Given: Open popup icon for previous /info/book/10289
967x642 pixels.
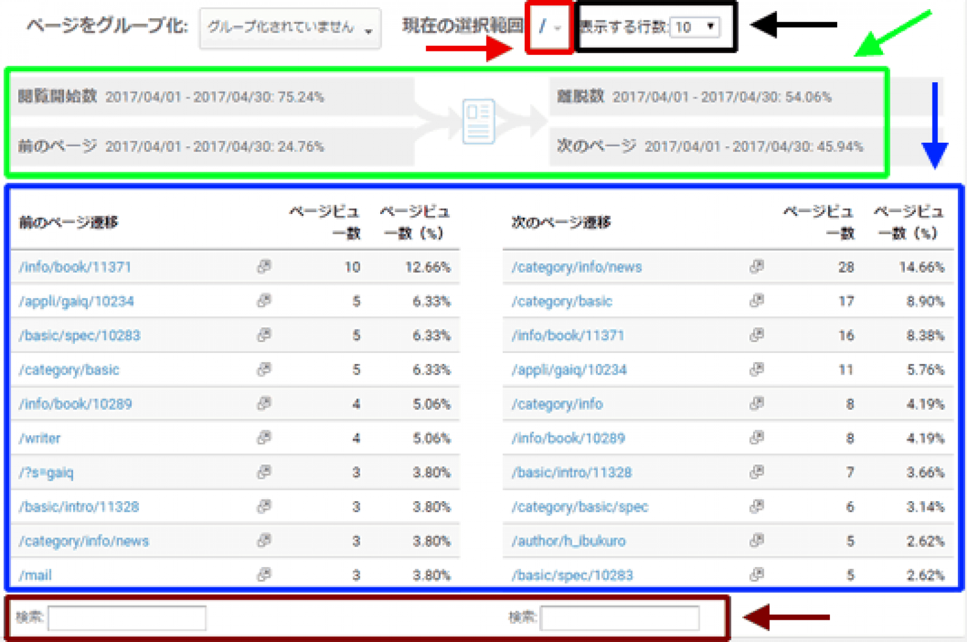Looking at the screenshot, I should (264, 404).
